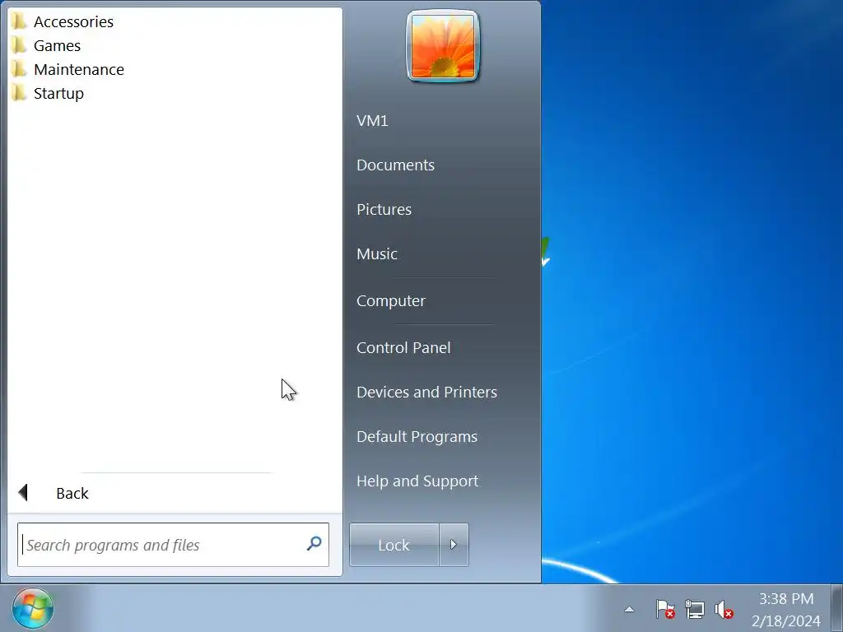Image resolution: width=843 pixels, height=632 pixels.
Task: Expand the shutdown options arrow beside Lock
Action: (454, 545)
